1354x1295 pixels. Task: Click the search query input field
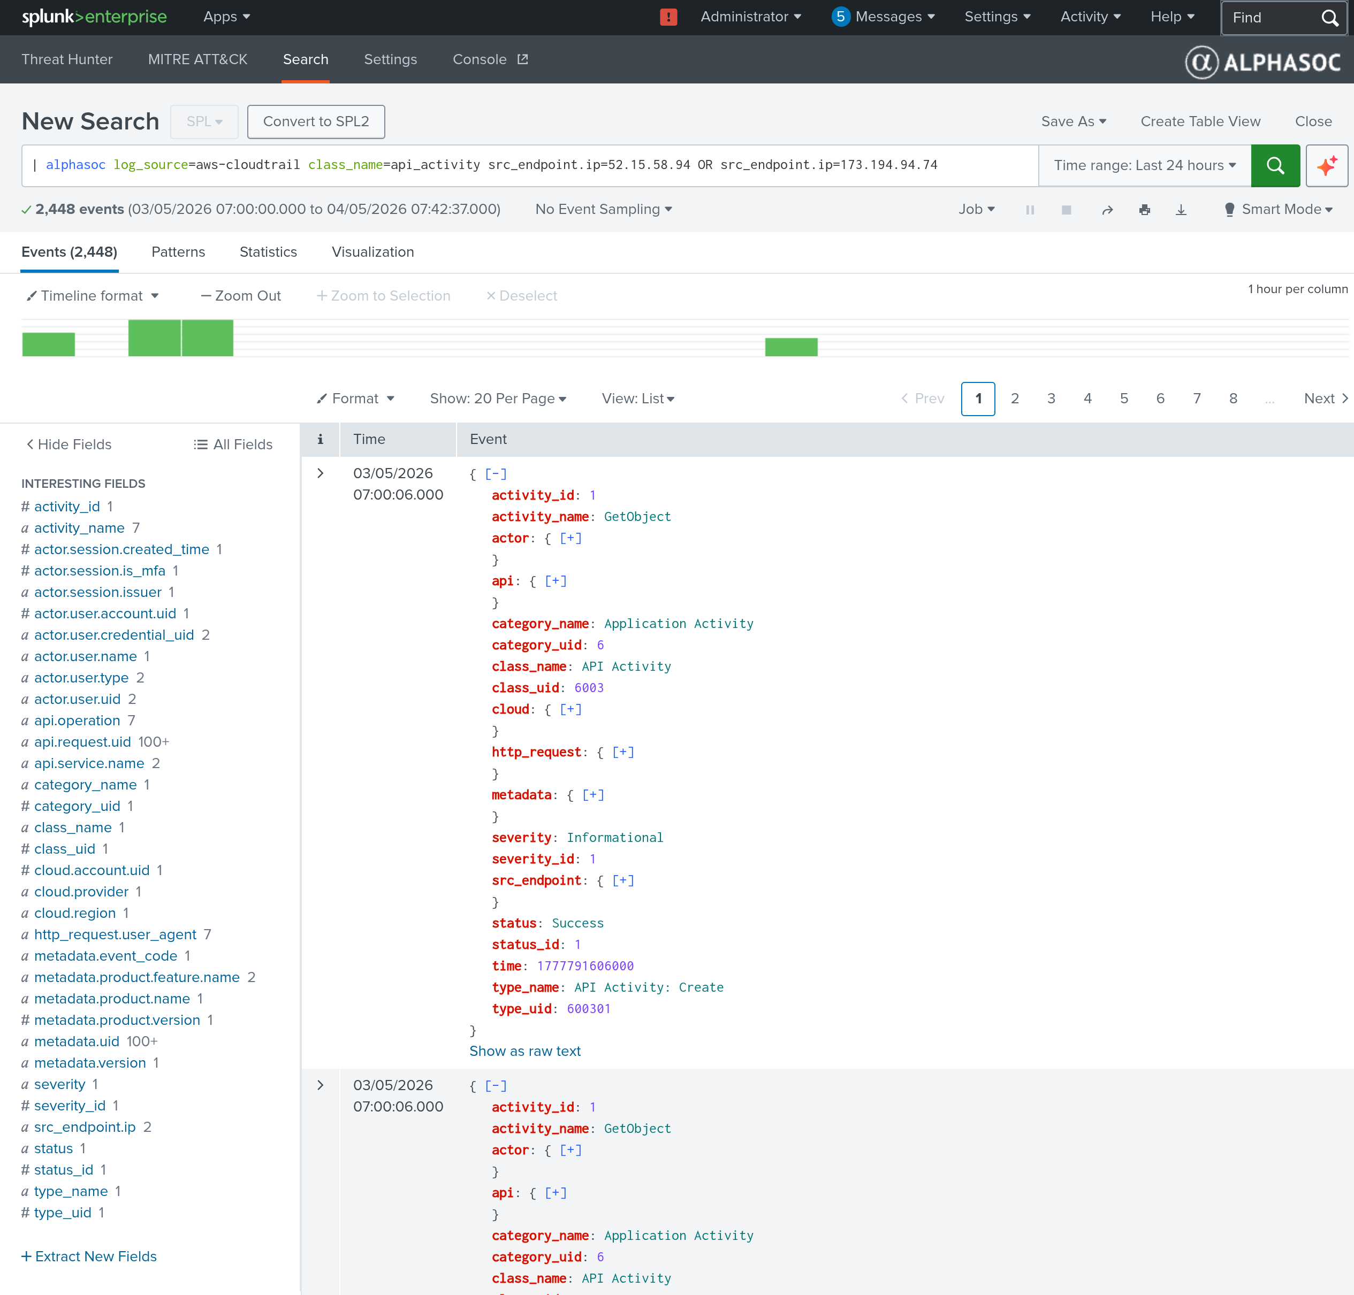point(530,166)
